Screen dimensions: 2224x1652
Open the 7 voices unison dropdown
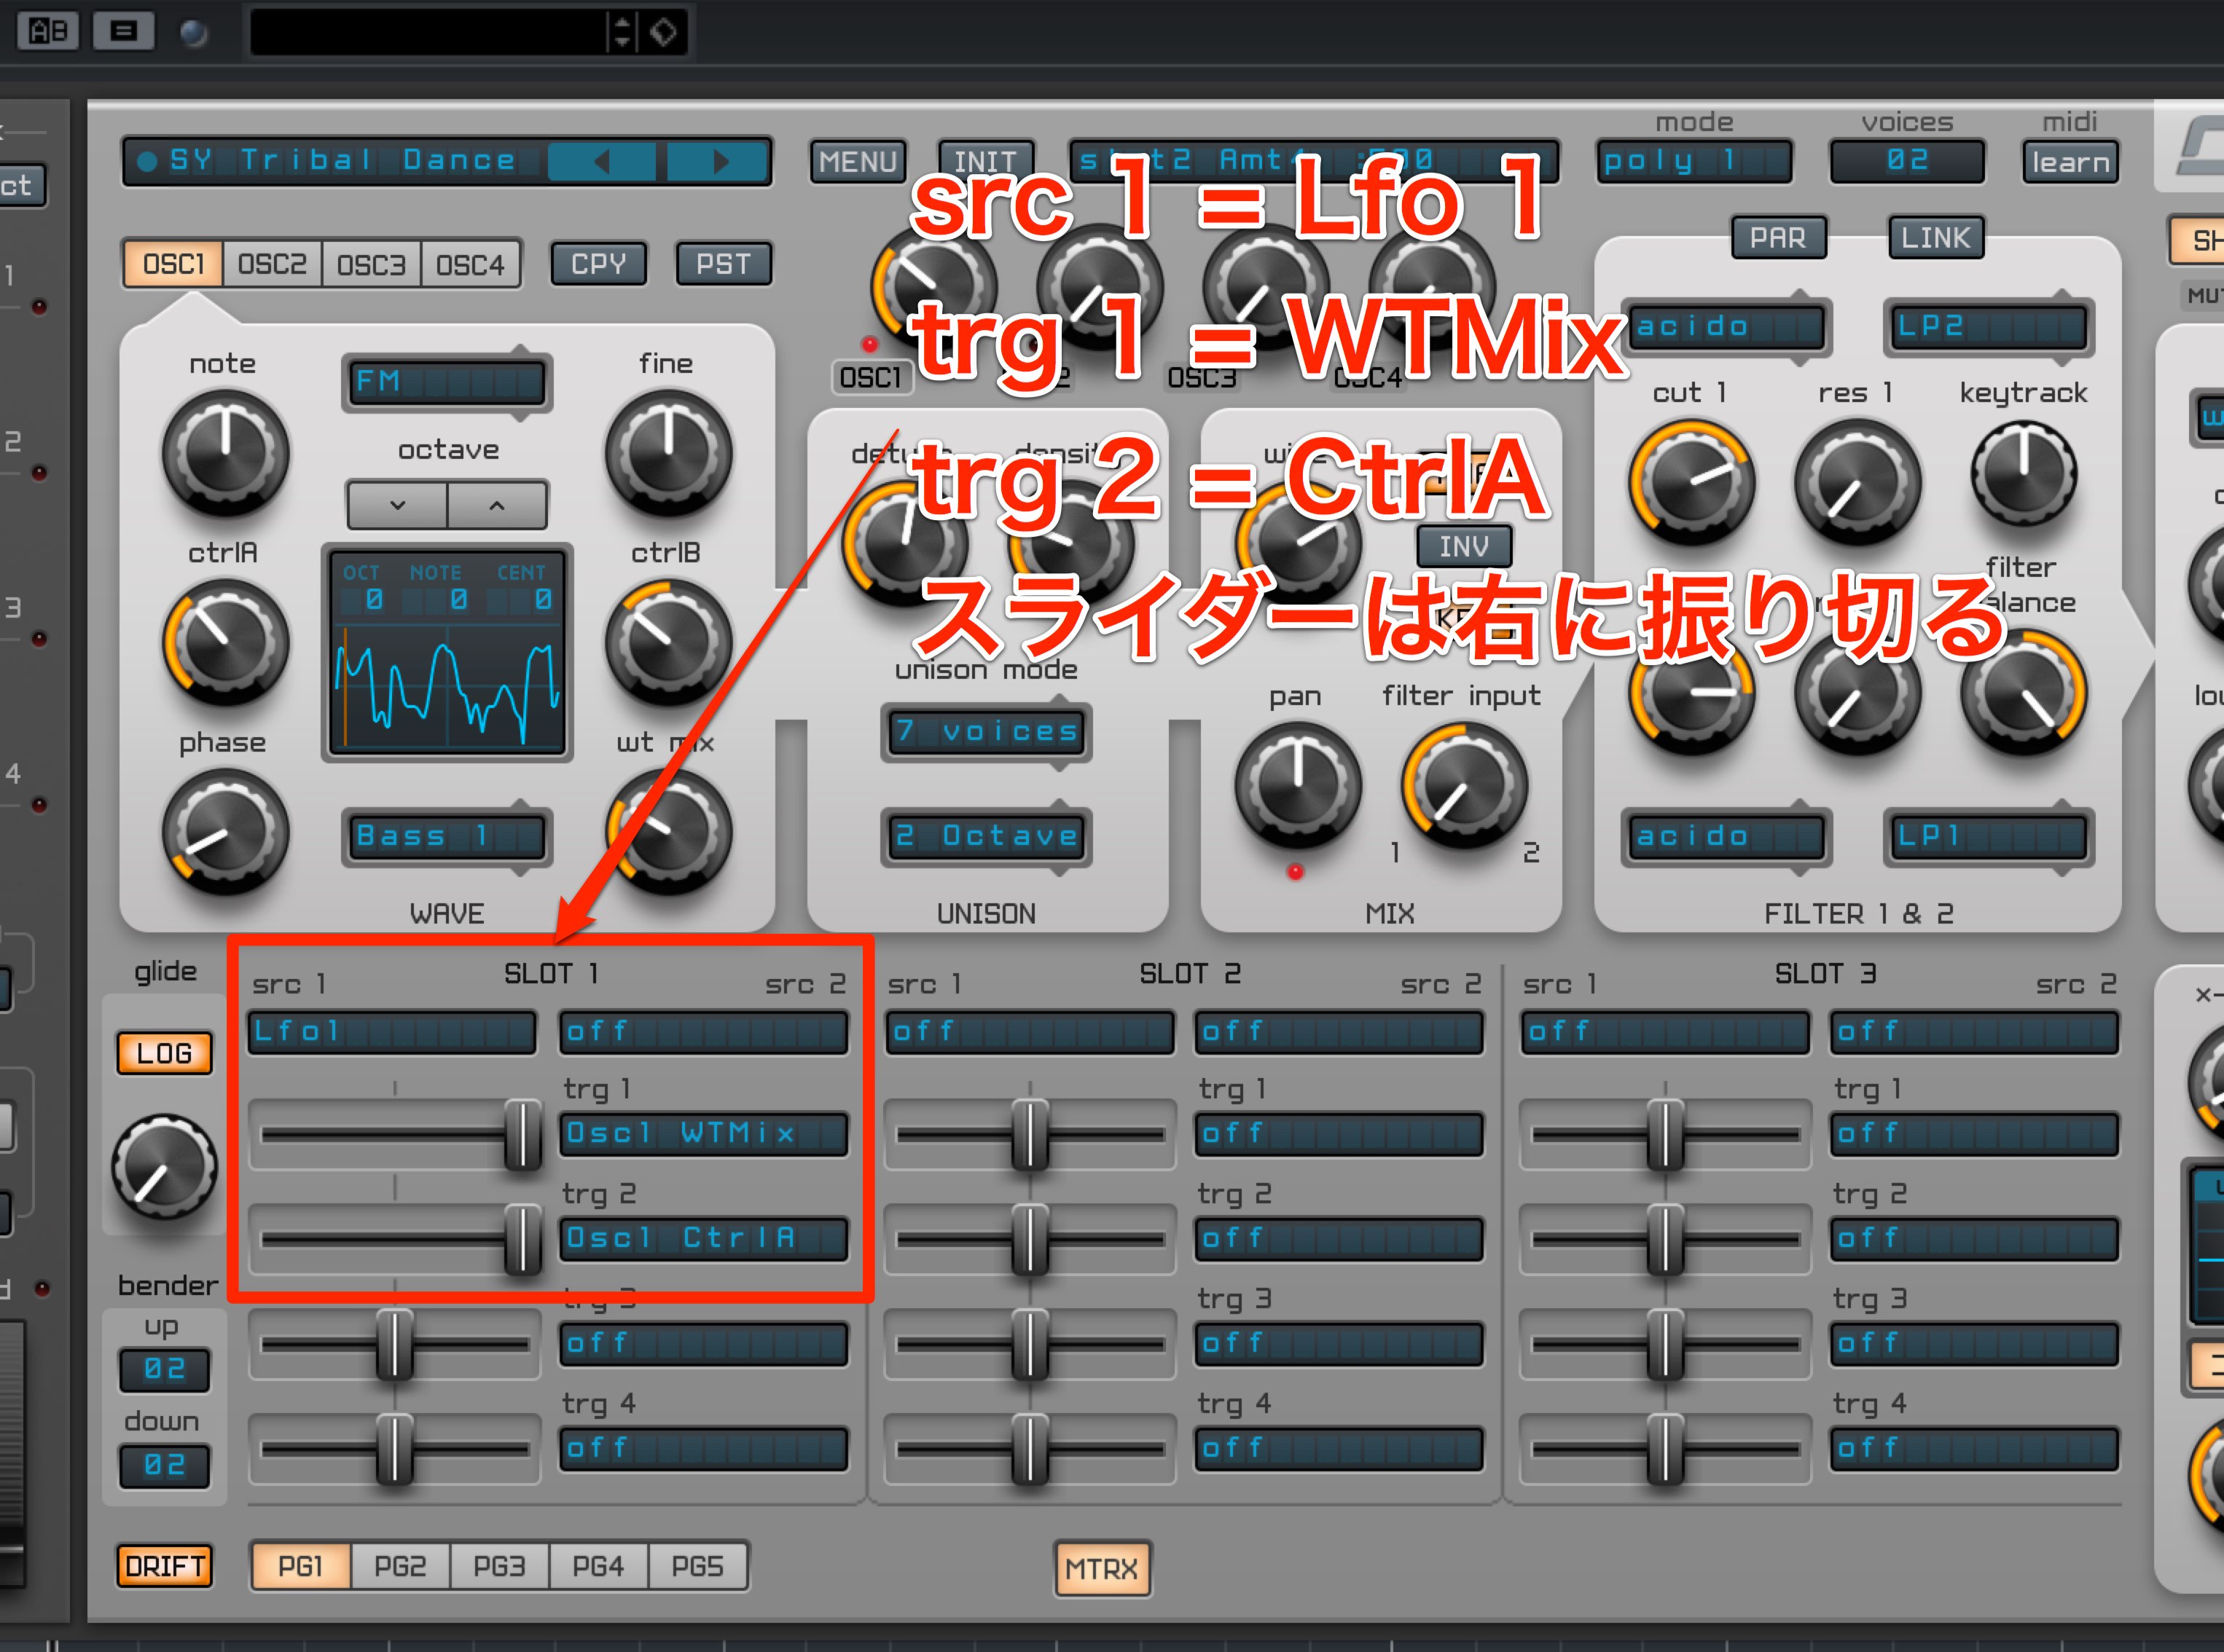pyautogui.click(x=987, y=732)
